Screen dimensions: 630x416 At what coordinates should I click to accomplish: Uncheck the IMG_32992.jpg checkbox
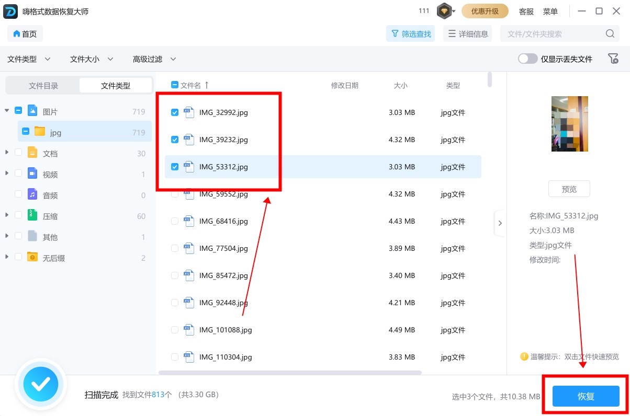[175, 112]
